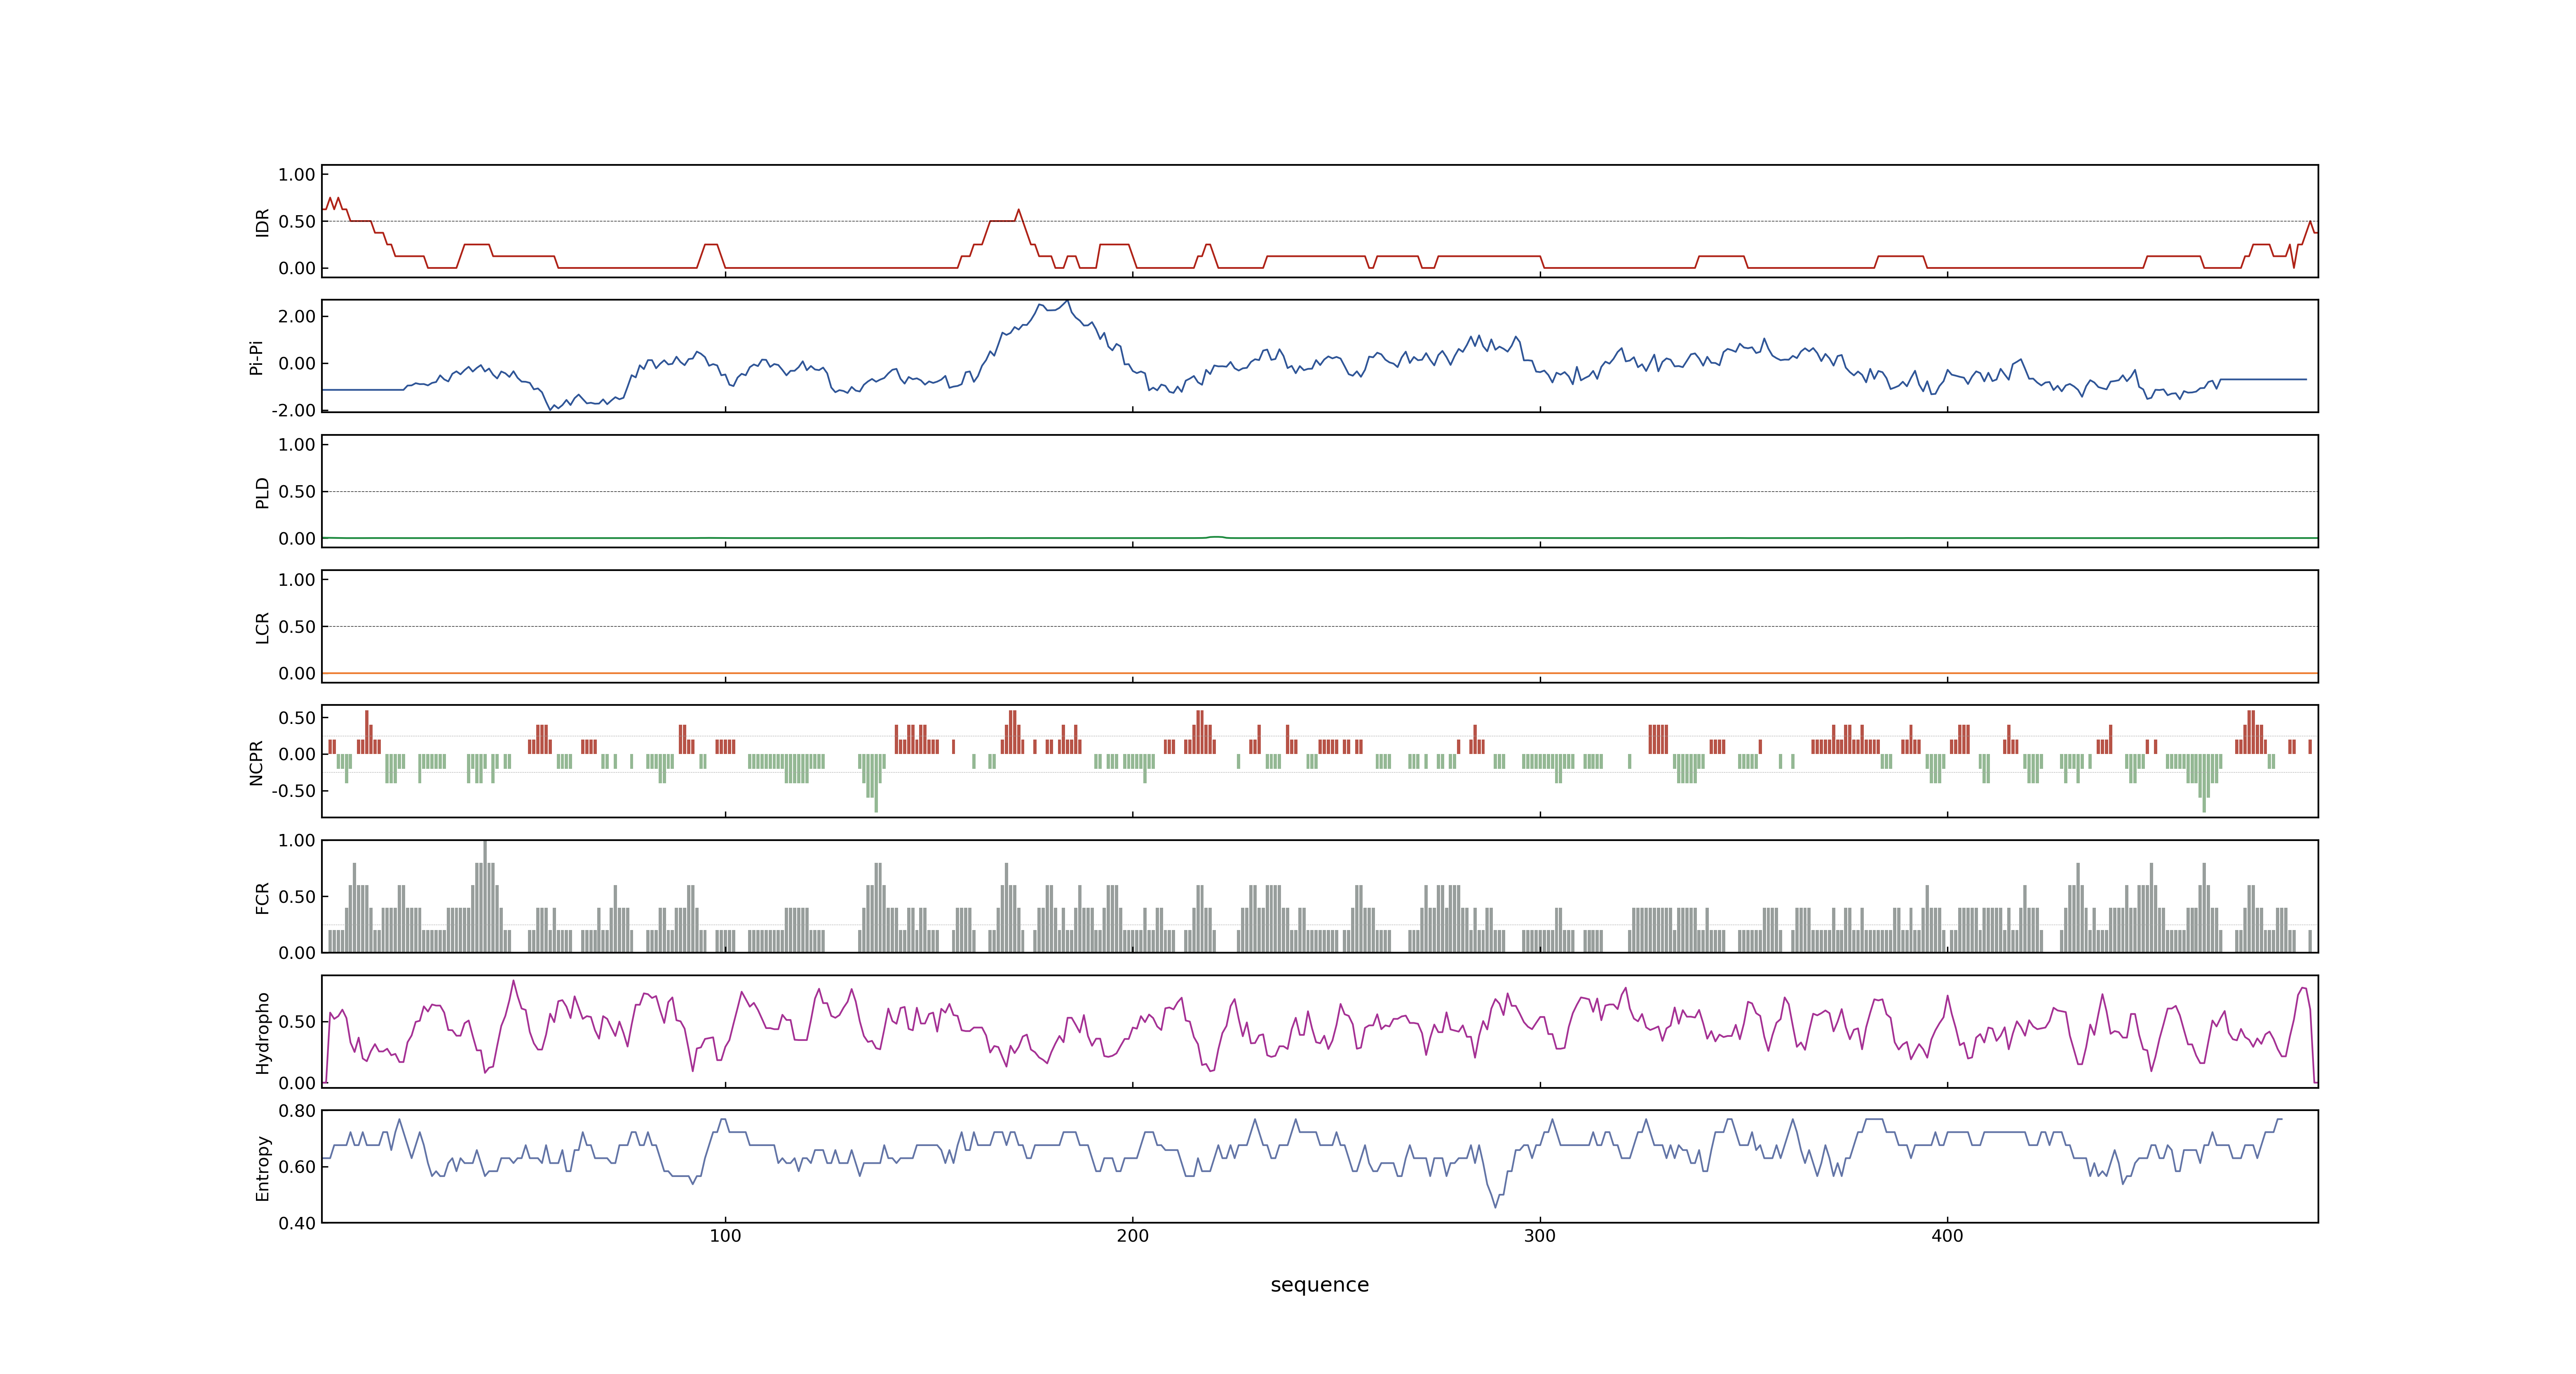2576x1374 pixels.
Task: Click the 2.00 tick of Pi-Pi panel
Action: tap(297, 316)
